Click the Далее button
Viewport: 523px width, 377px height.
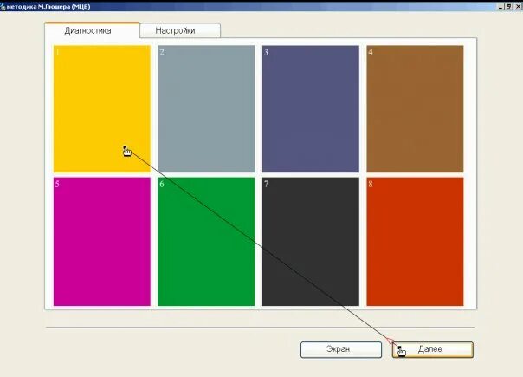tap(433, 349)
